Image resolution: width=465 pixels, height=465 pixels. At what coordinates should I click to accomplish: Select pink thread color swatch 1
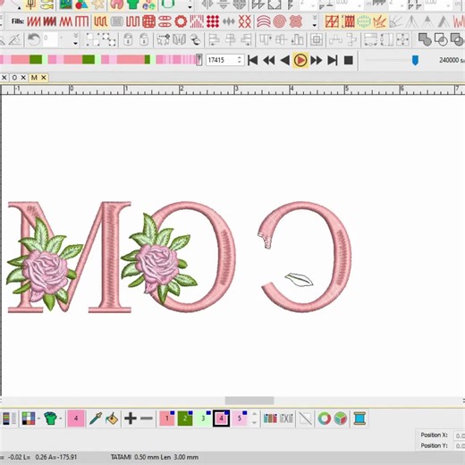pyautogui.click(x=167, y=418)
